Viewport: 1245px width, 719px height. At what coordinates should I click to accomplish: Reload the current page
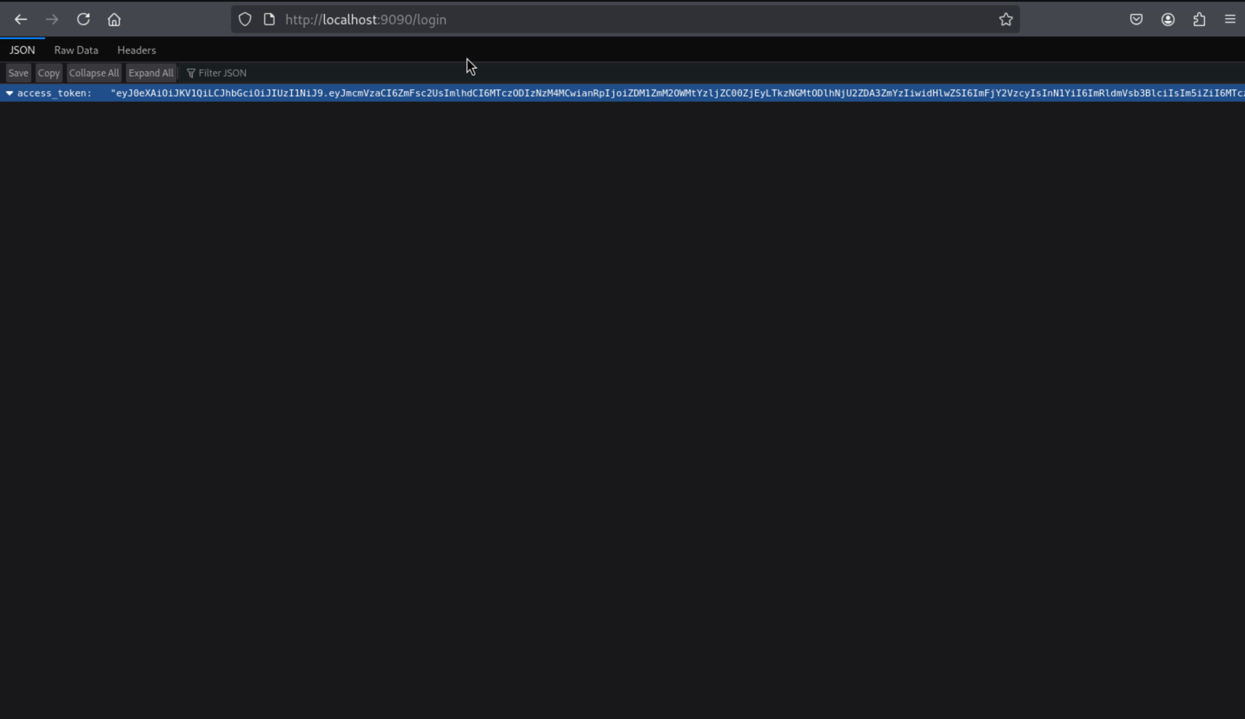pyautogui.click(x=83, y=20)
